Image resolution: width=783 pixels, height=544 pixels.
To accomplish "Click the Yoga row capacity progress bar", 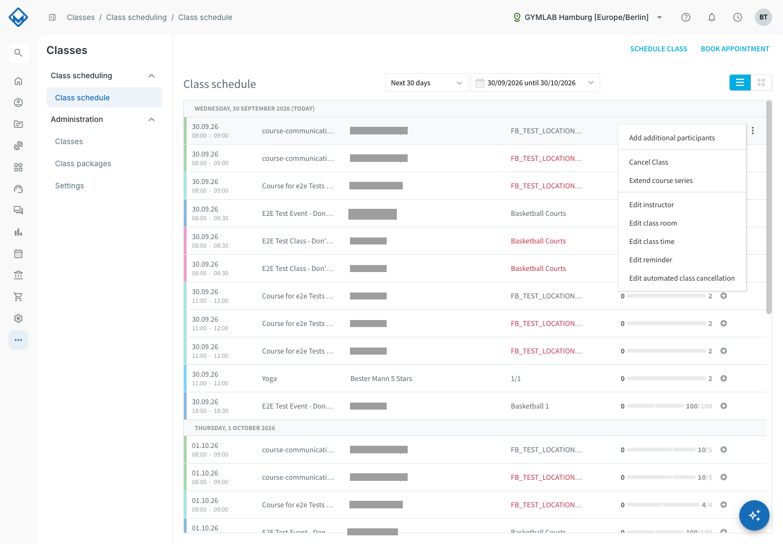I will pyautogui.click(x=667, y=378).
